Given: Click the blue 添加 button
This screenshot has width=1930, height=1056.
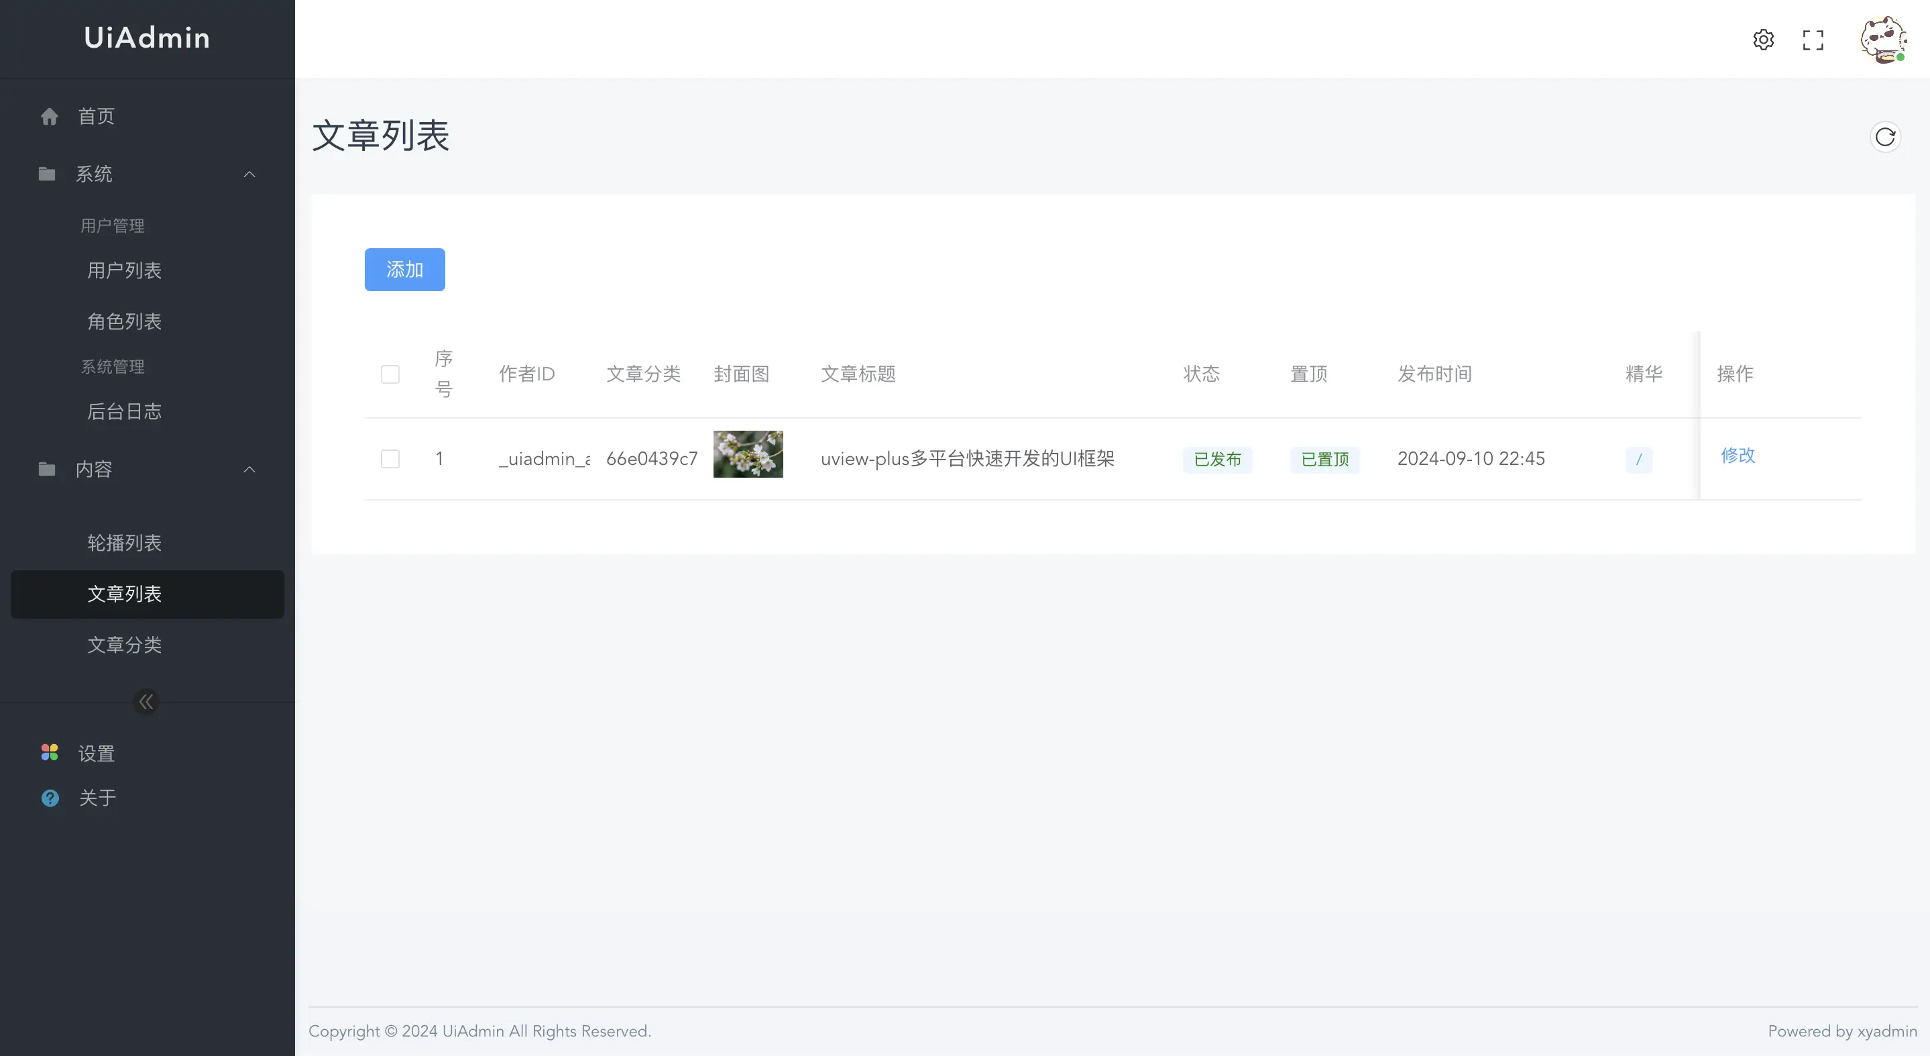Looking at the screenshot, I should coord(404,269).
